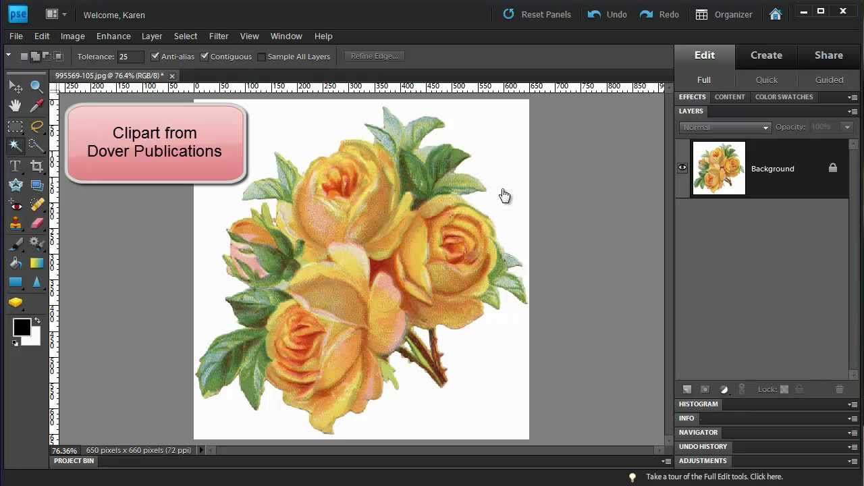This screenshot has width=864, height=486.
Task: Switch to the Create tab
Action: [766, 55]
